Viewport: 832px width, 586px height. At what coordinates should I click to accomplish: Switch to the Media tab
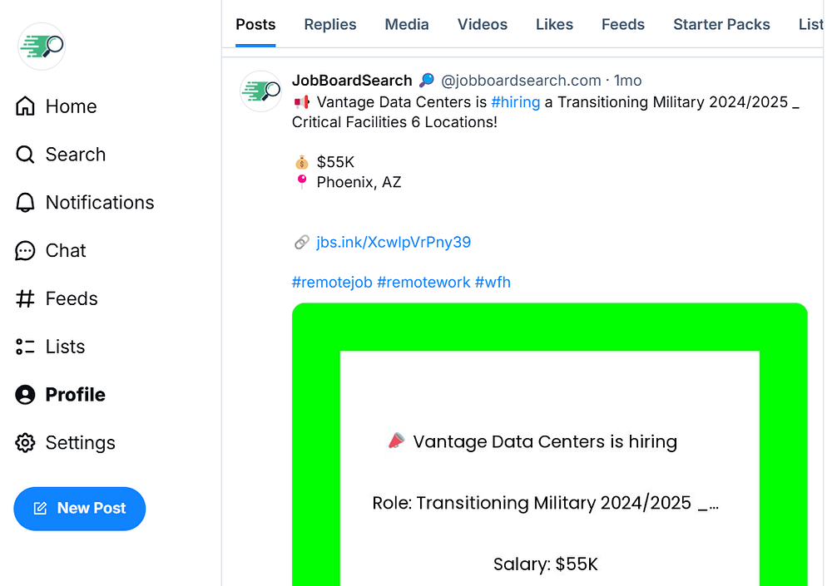[x=407, y=24]
